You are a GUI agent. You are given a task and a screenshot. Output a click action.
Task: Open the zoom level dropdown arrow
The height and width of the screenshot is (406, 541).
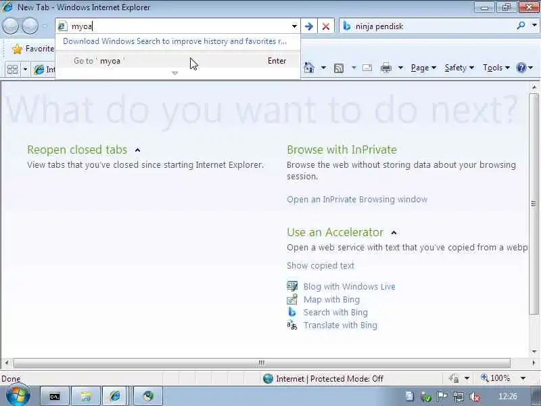point(523,379)
